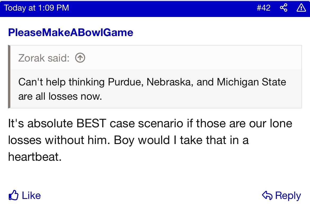Report post using the warning triangle icon
The width and height of the screenshot is (310, 213).
(x=301, y=8)
